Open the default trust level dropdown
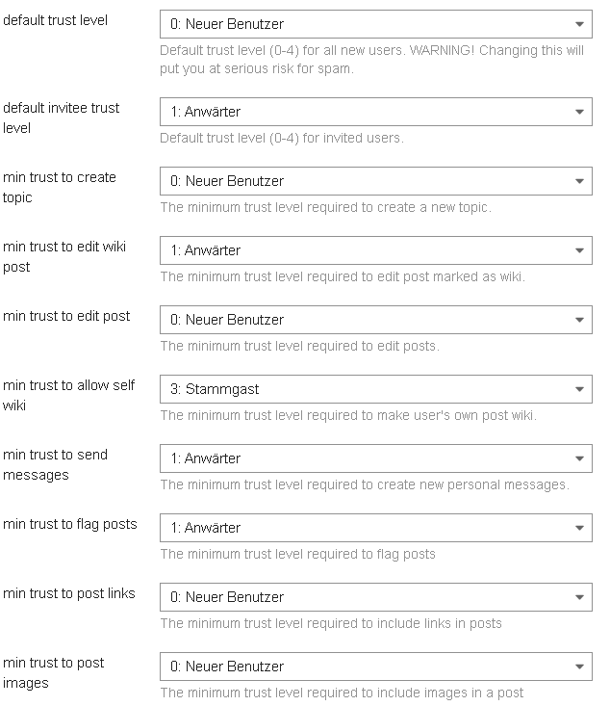This screenshot has height=706, width=610. point(375,24)
